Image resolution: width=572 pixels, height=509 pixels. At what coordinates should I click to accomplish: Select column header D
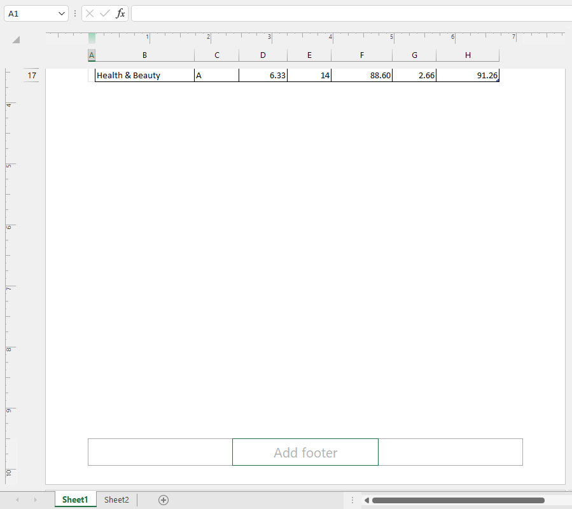(263, 55)
